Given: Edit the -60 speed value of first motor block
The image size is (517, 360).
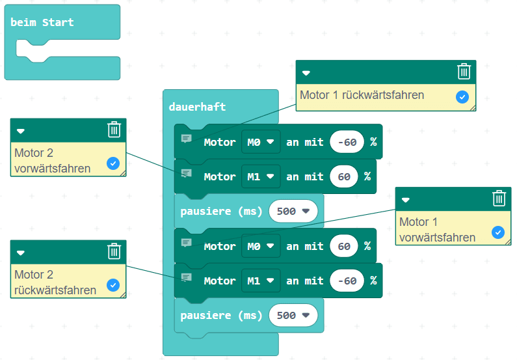Looking at the screenshot, I should pyautogui.click(x=347, y=142).
